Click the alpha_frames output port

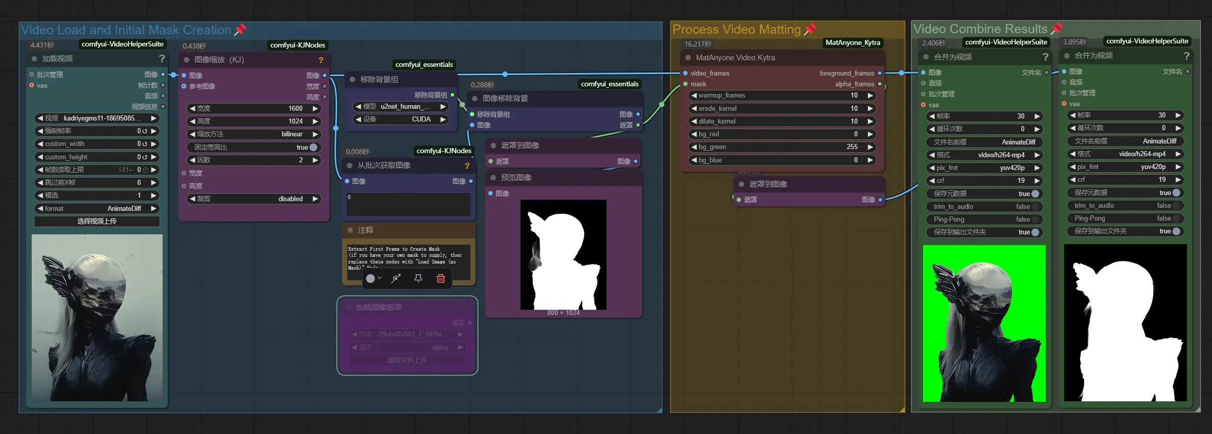[880, 84]
